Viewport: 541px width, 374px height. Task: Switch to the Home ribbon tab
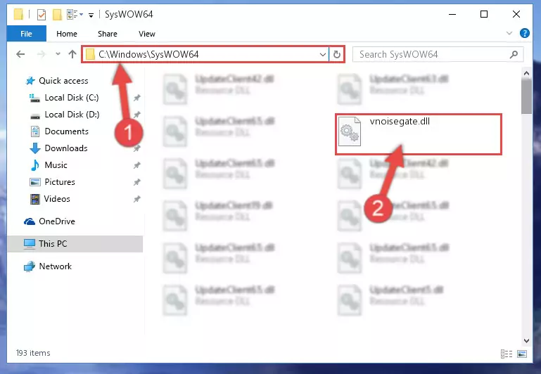click(x=67, y=34)
